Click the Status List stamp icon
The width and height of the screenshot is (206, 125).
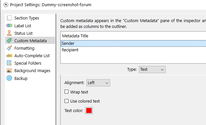[9, 33]
